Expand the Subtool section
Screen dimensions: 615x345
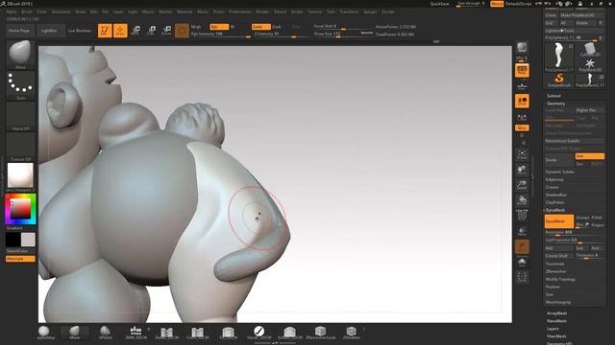tap(553, 96)
